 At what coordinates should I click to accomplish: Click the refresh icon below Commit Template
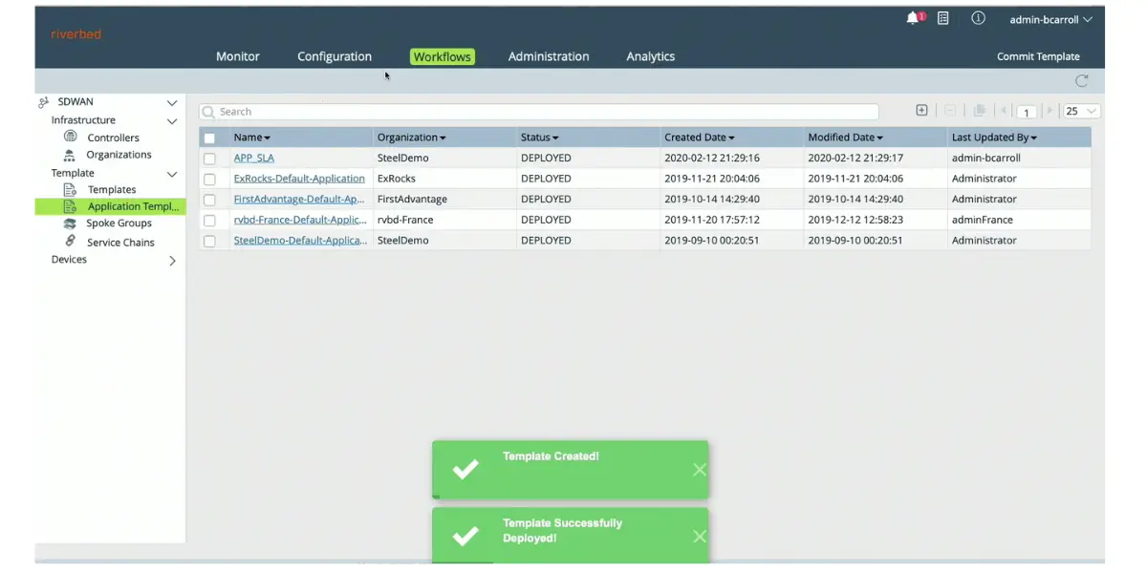coord(1082,81)
